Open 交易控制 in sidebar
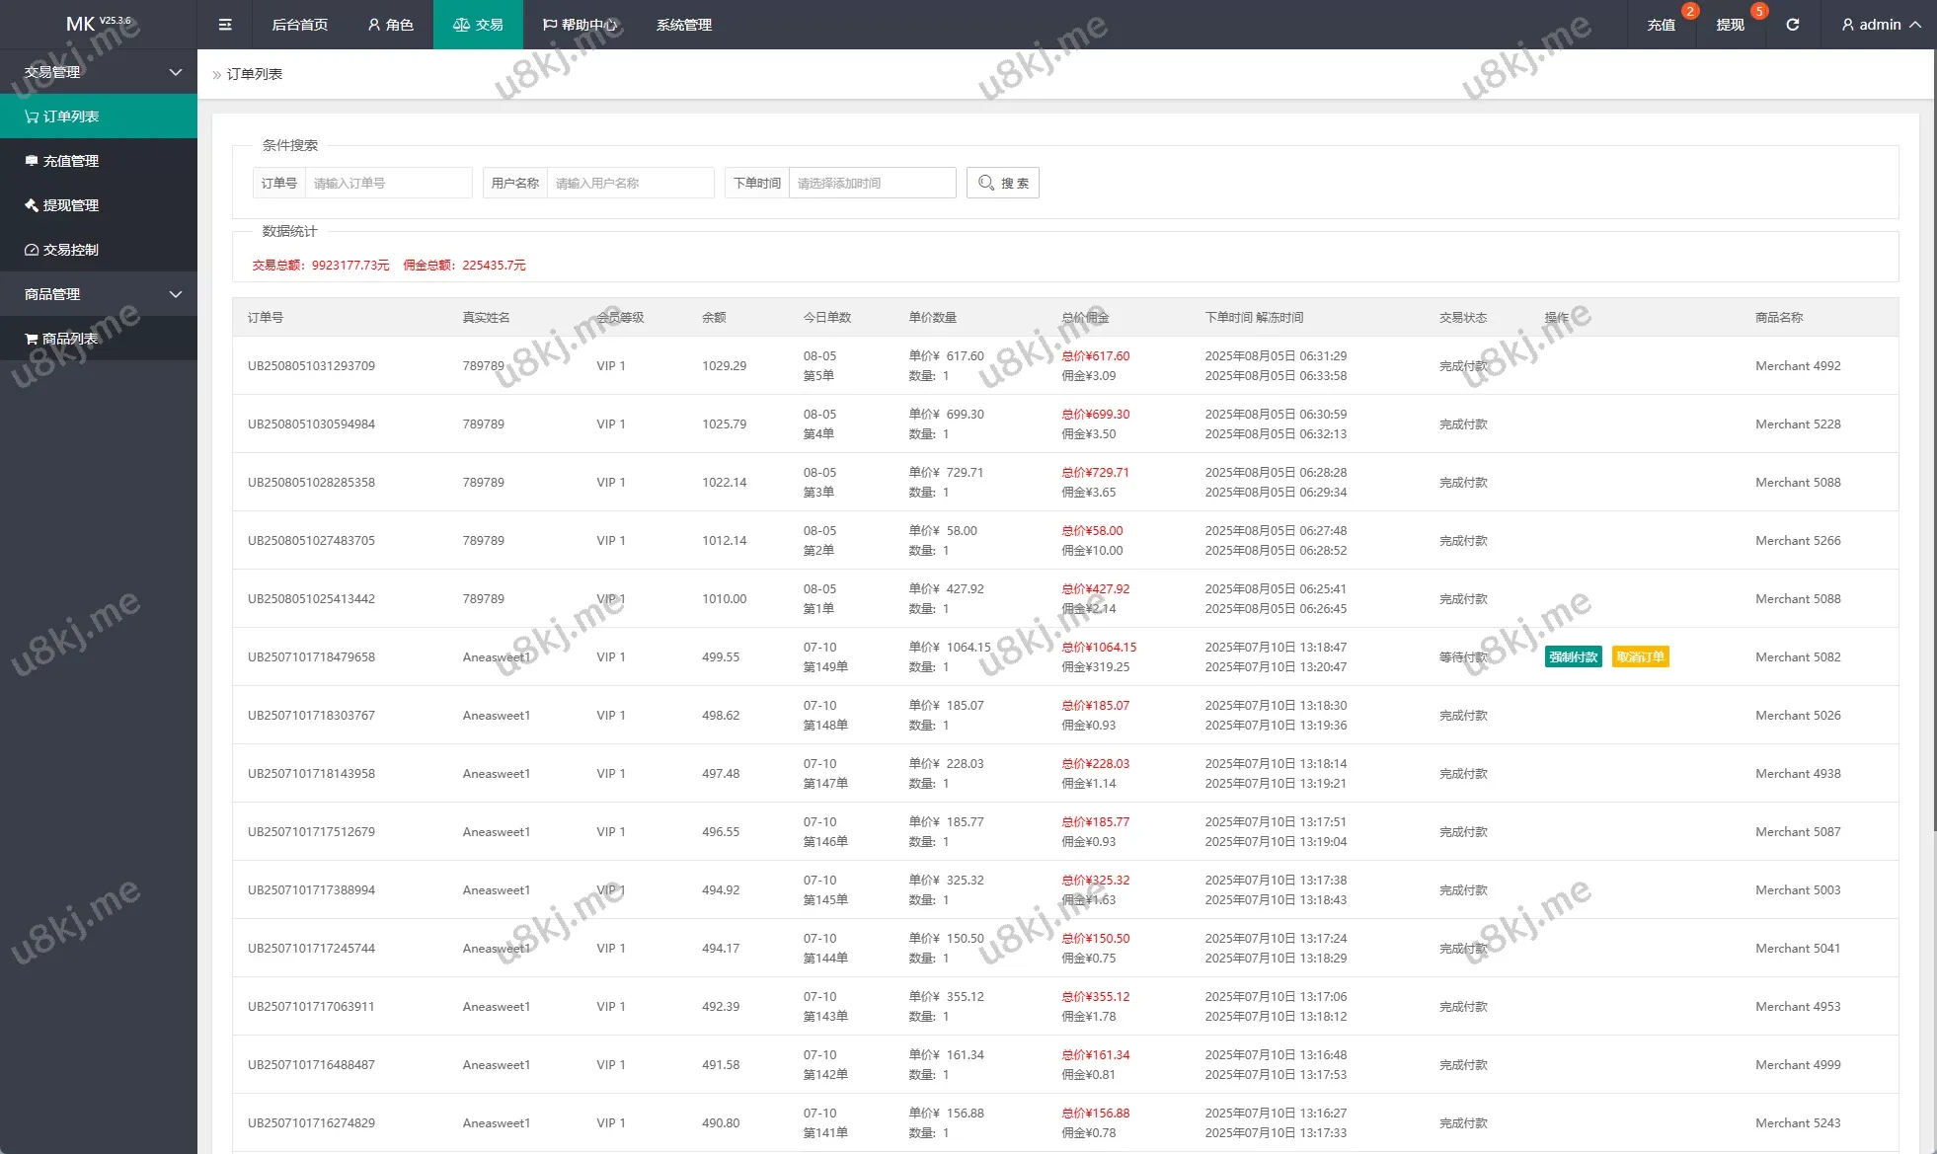The width and height of the screenshot is (1937, 1154). [x=70, y=250]
